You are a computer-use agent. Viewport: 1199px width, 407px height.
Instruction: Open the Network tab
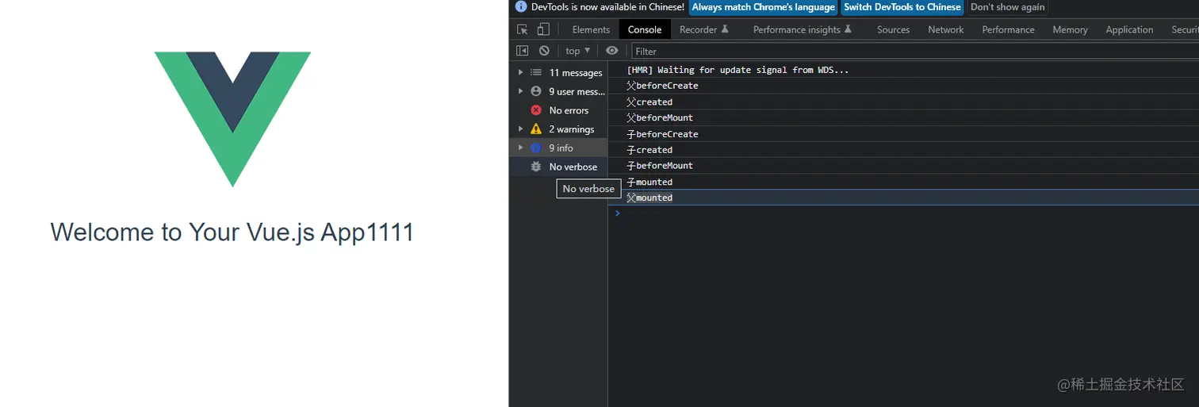pos(946,29)
